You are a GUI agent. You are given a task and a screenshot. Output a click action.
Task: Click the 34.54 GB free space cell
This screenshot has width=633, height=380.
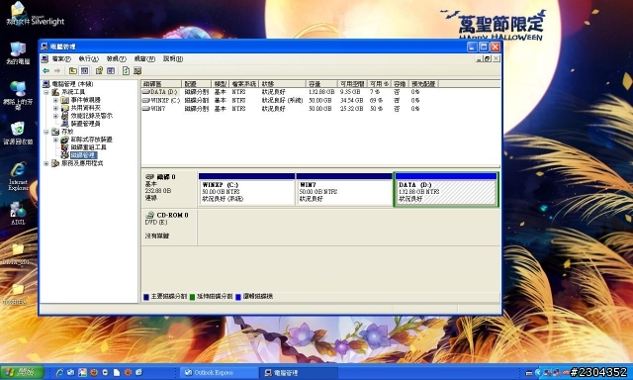tap(351, 100)
